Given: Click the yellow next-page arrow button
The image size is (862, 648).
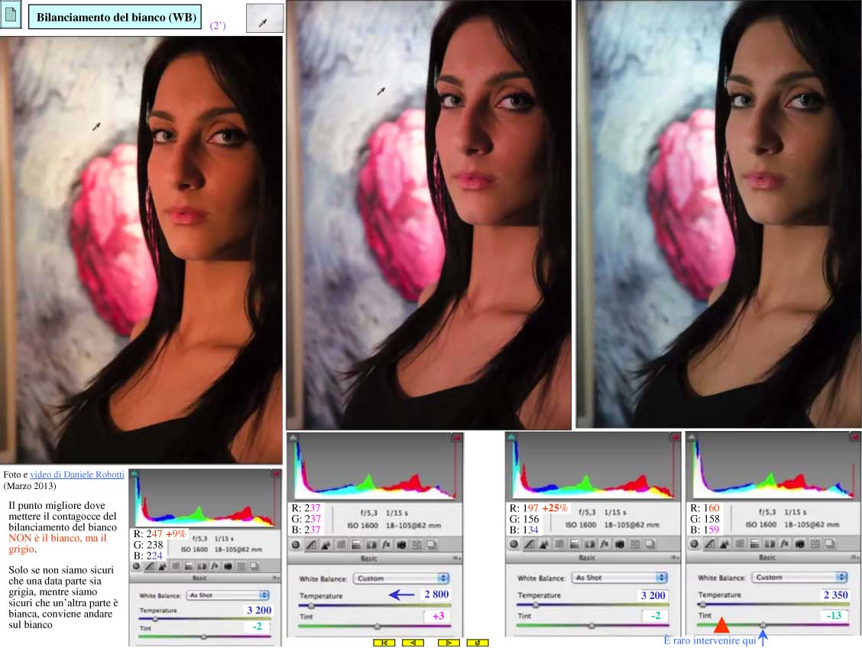Looking at the screenshot, I should [x=449, y=643].
